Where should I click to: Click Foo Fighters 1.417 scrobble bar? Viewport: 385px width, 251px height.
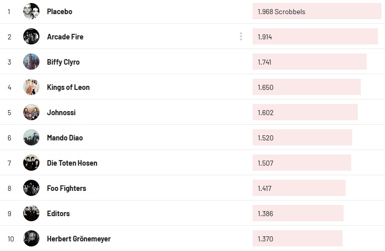[299, 188]
